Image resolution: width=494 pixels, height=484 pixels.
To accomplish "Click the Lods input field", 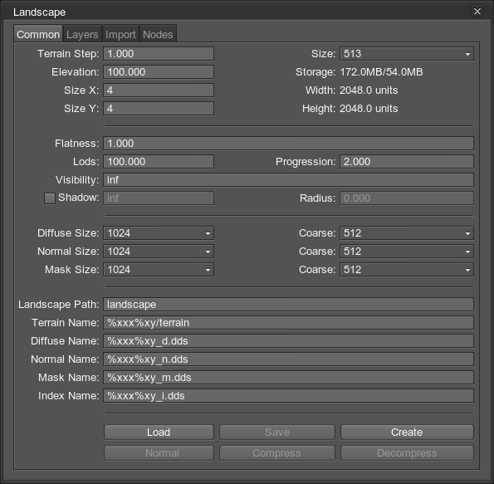I will point(159,162).
